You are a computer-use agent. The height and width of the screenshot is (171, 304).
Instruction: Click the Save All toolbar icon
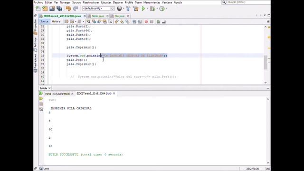pyautogui.click(x=59, y=9)
